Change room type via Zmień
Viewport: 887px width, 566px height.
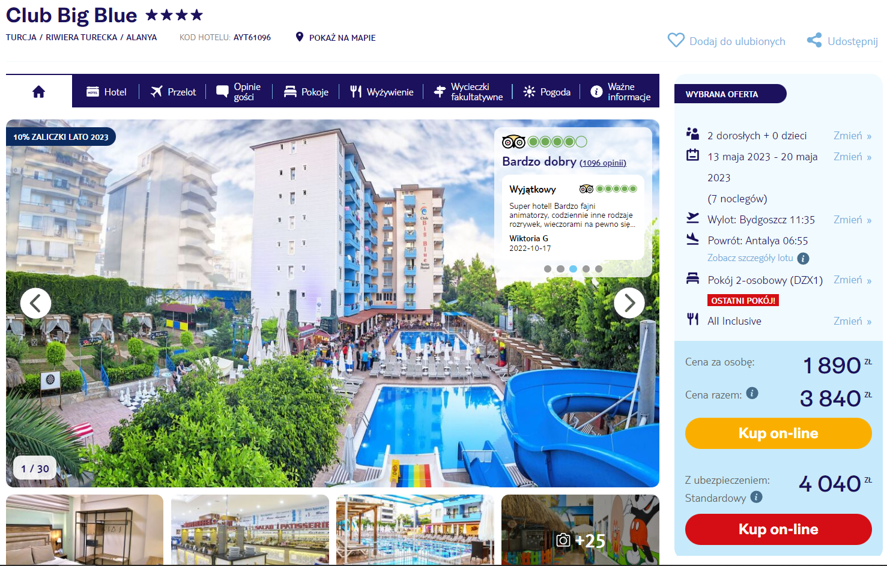click(x=852, y=280)
